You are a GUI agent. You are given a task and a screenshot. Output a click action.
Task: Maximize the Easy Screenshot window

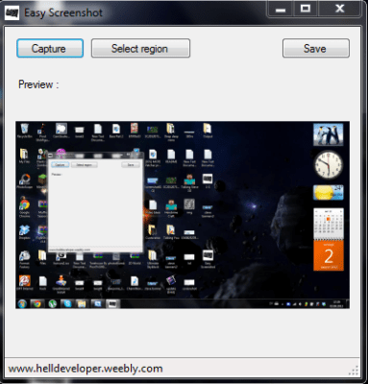tap(306, 9)
